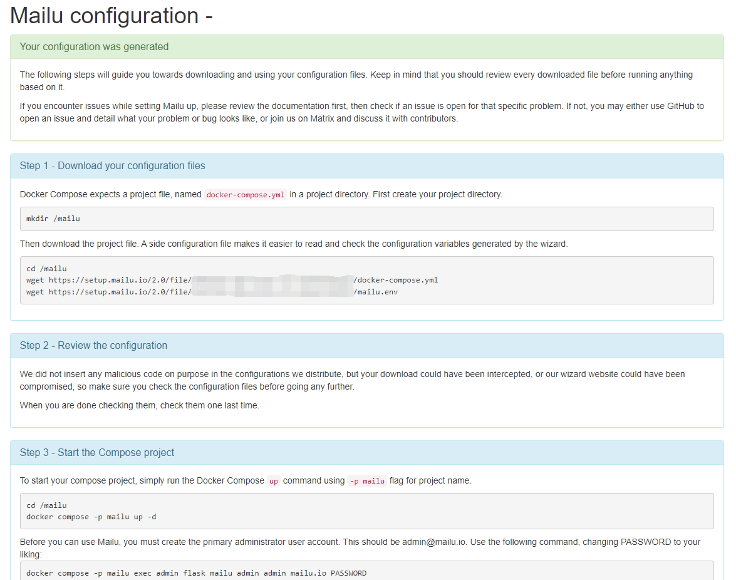Click the sentence 'Docker Compose expects a project file'
Image resolution: width=736 pixels, height=580 pixels.
(x=261, y=194)
